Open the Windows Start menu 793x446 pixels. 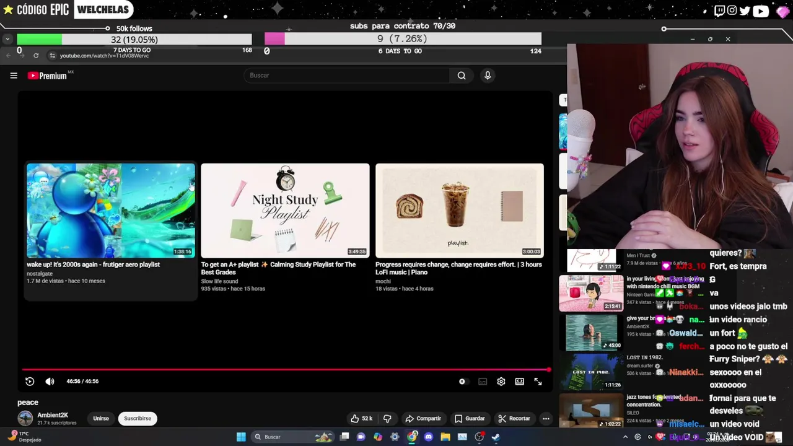[x=241, y=437]
